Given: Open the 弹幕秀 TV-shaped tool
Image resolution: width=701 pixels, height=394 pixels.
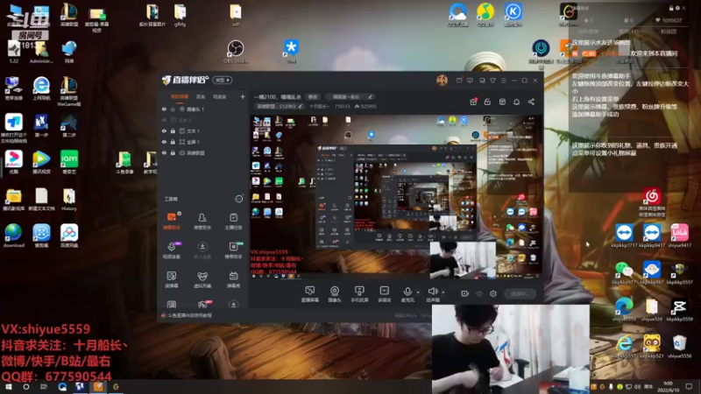Looking at the screenshot, I should (x=233, y=279).
